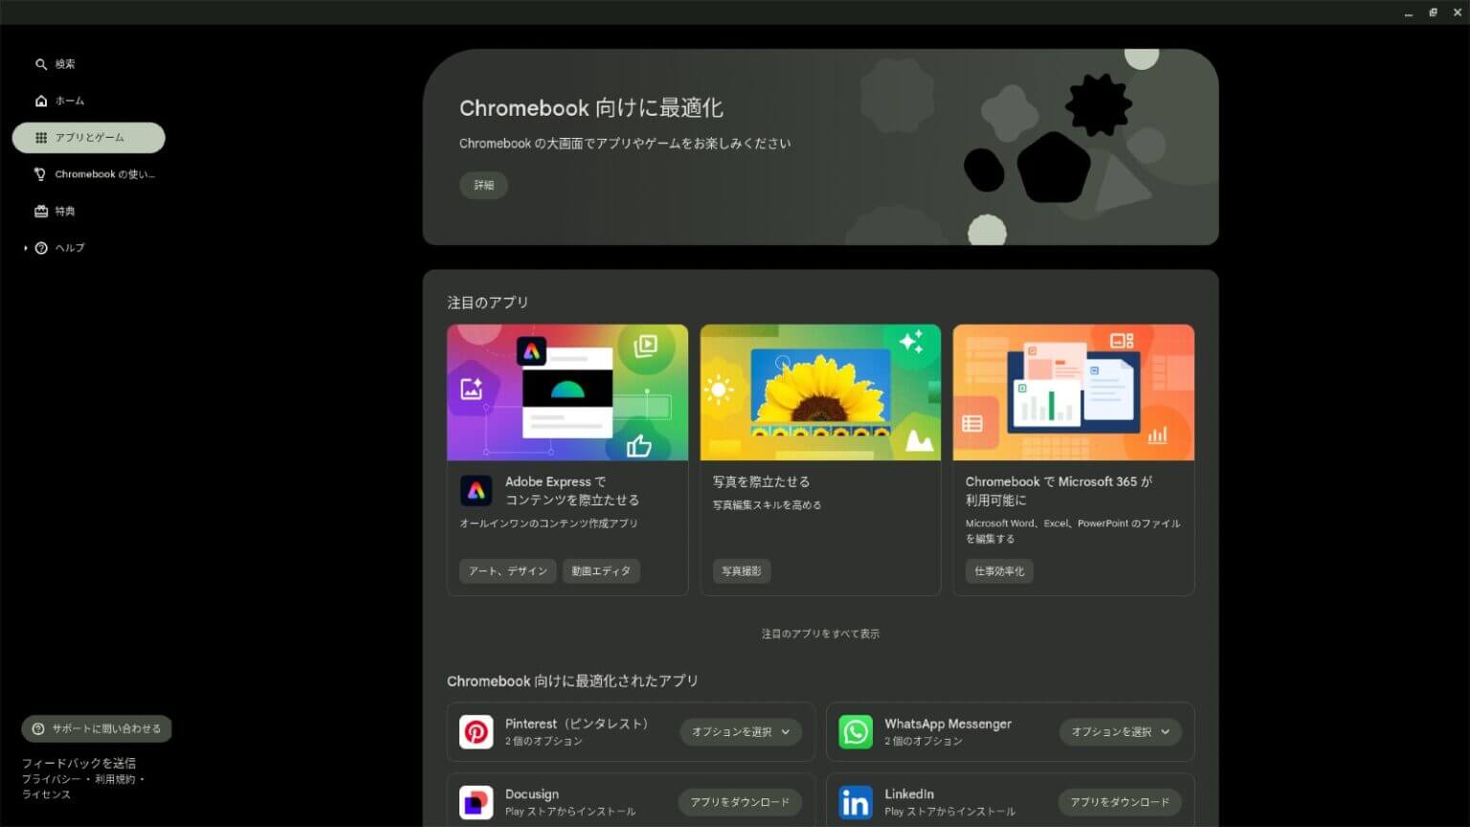
Task: Open the アプリとゲーム grid icon
Action: [x=41, y=137]
